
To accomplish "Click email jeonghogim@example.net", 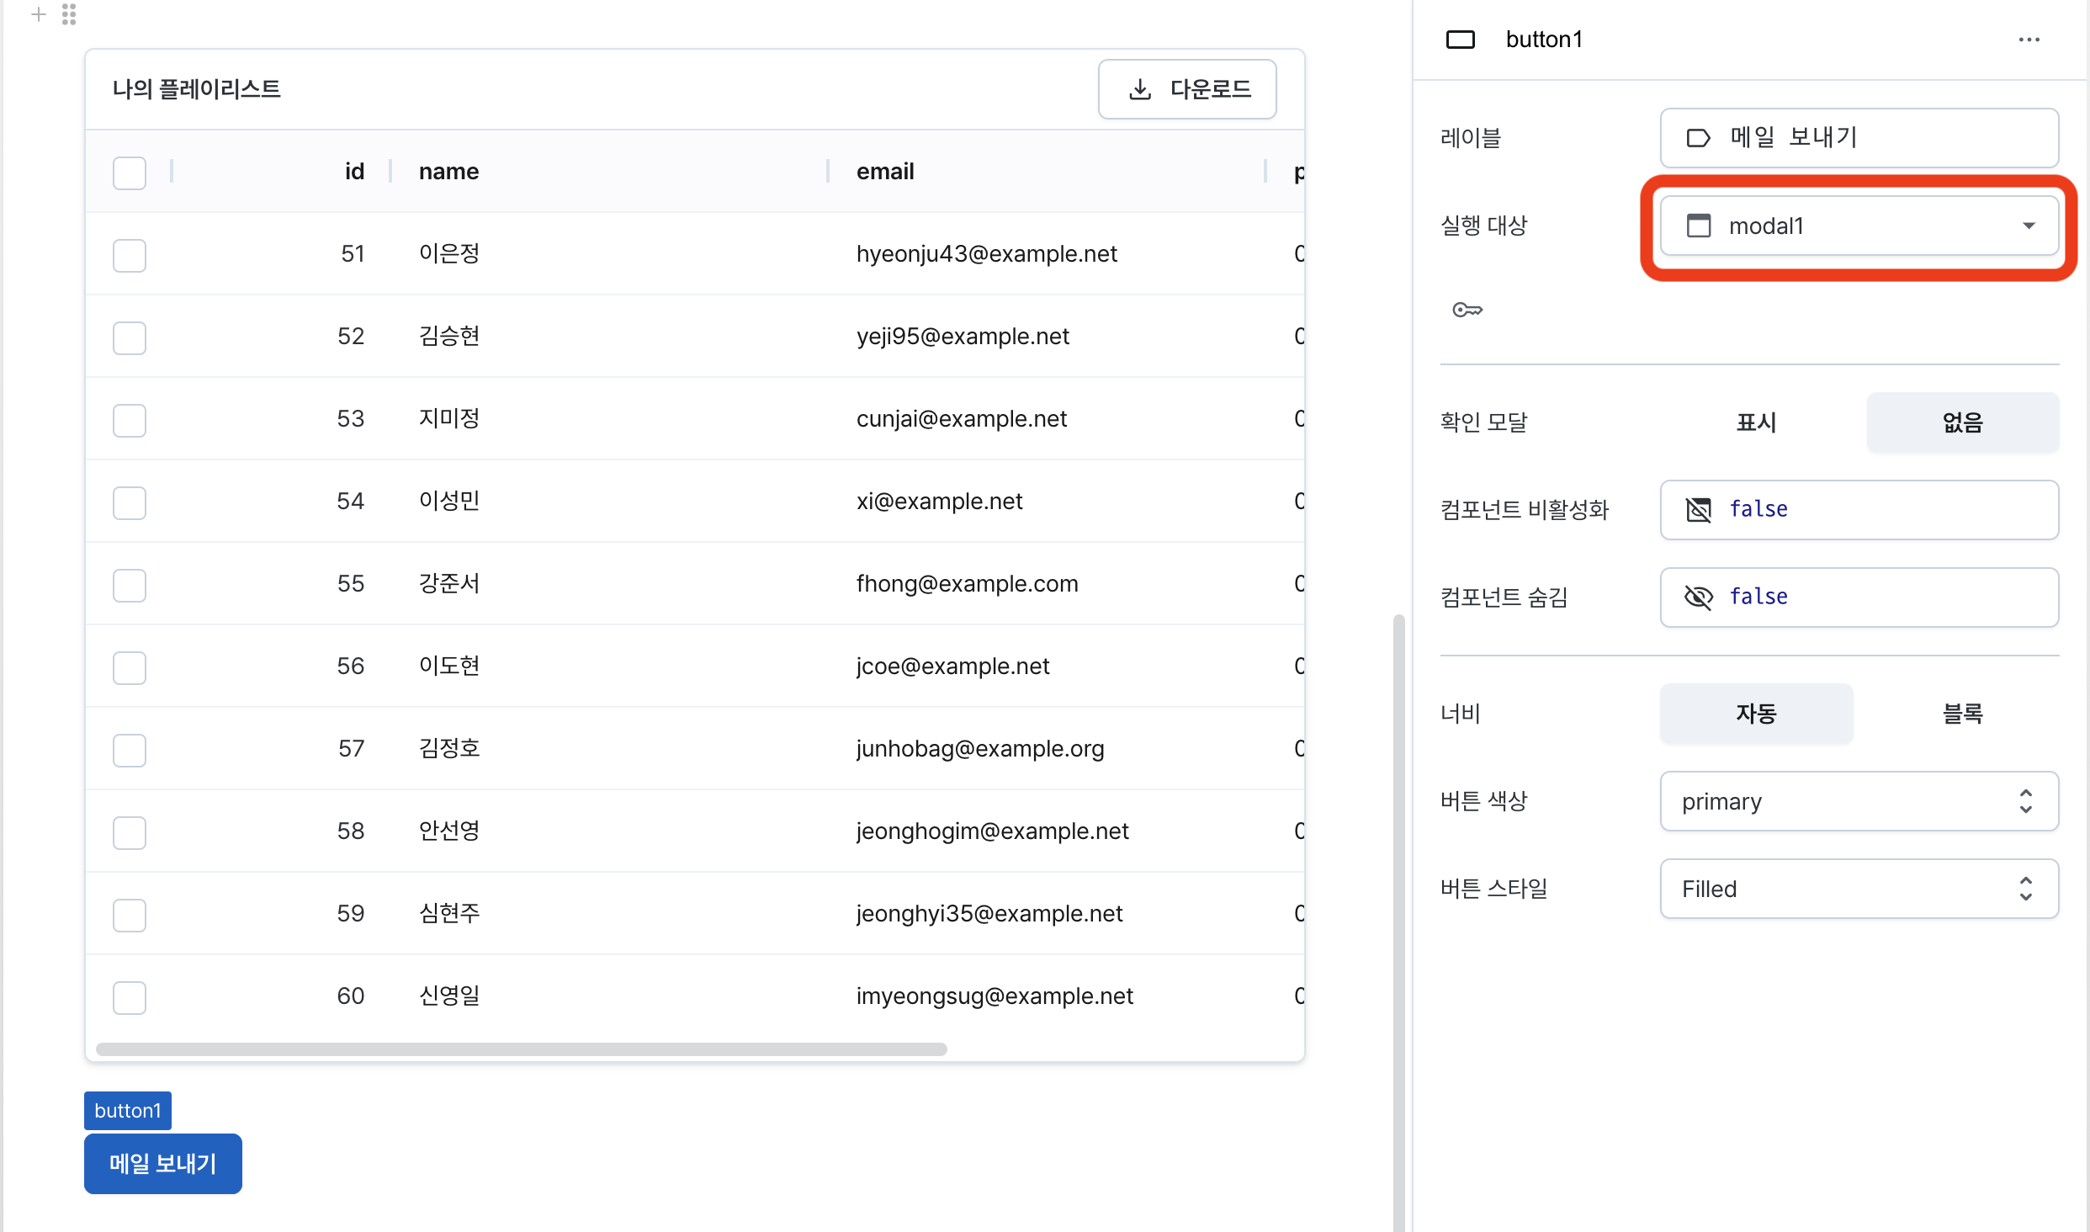I will tap(993, 831).
